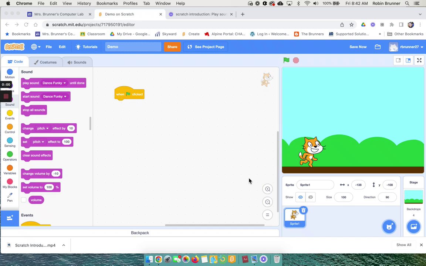Open Finder from the Dock

tap(149, 259)
